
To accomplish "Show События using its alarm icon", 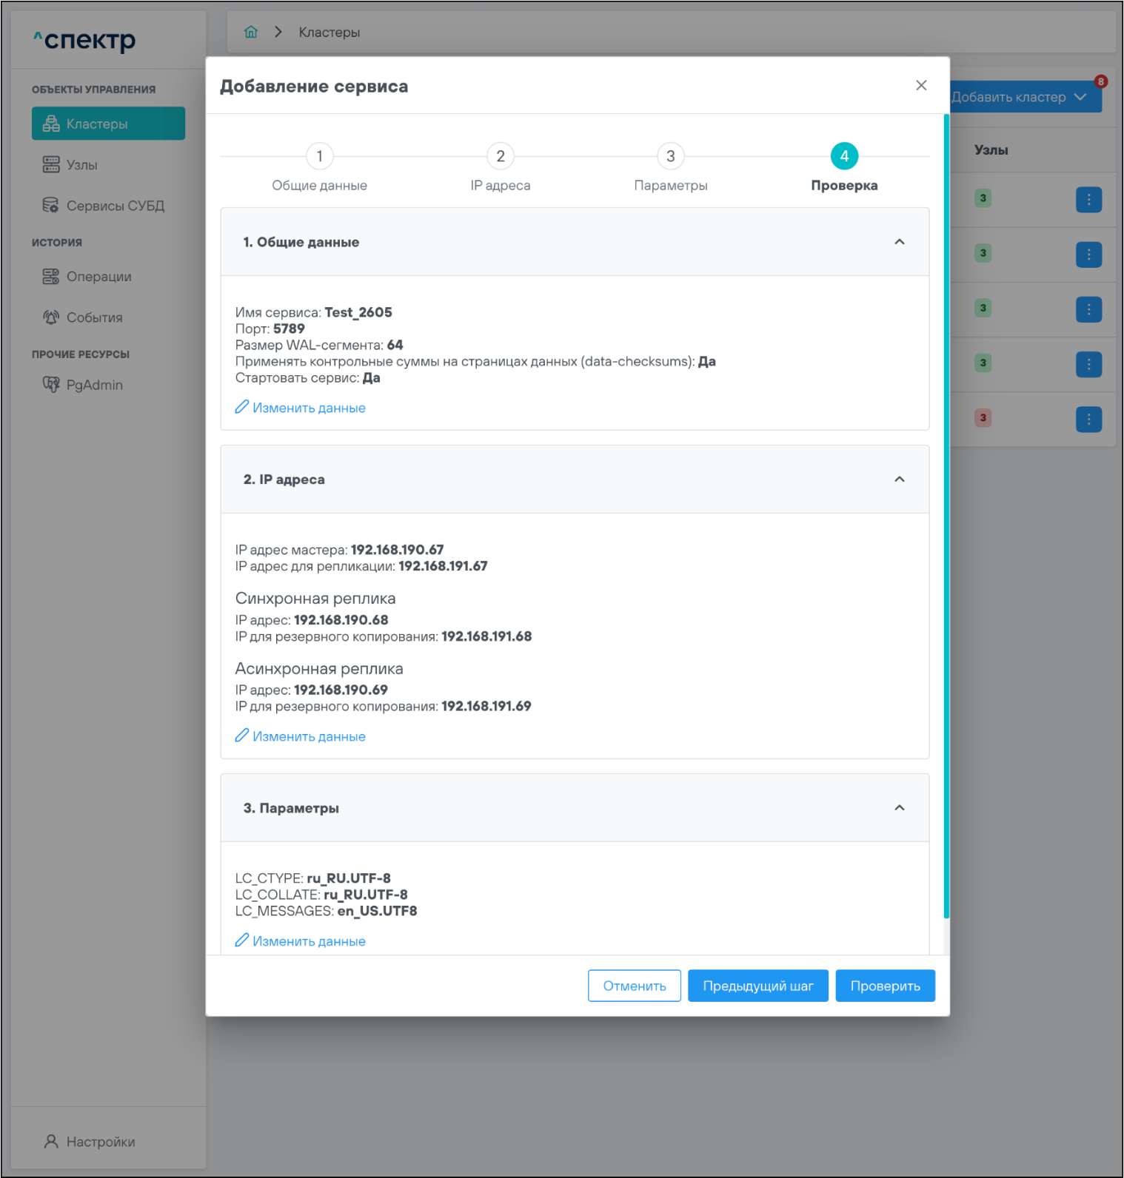I will pyautogui.click(x=51, y=317).
